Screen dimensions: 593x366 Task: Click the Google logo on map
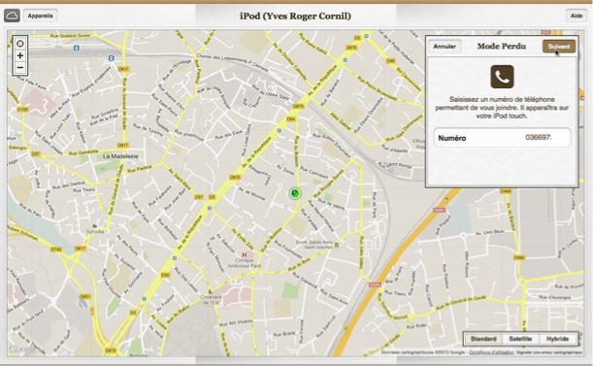coord(21,349)
